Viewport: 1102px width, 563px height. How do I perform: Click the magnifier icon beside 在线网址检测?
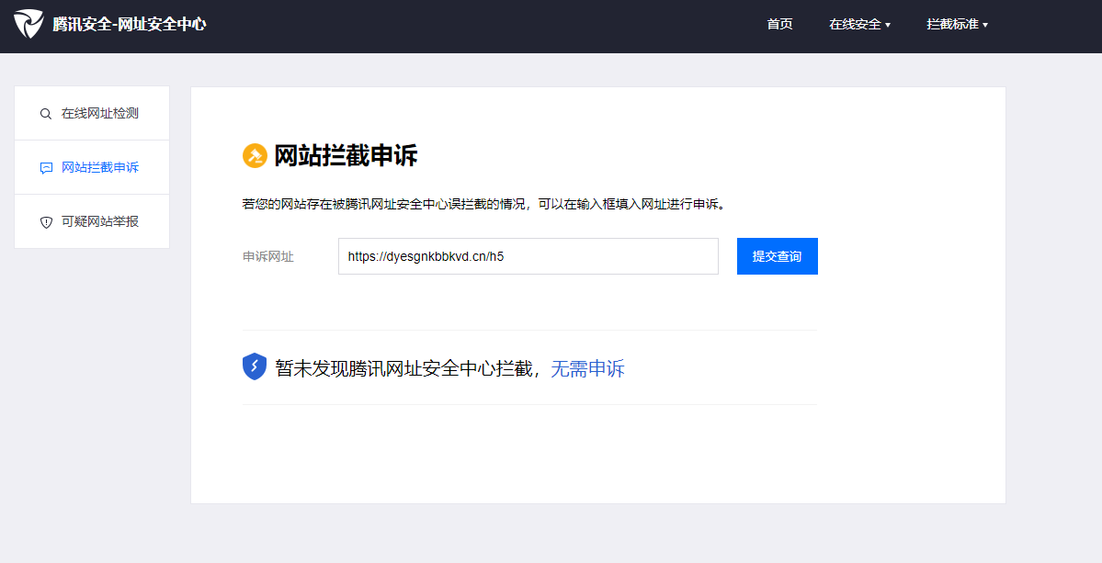click(x=46, y=114)
